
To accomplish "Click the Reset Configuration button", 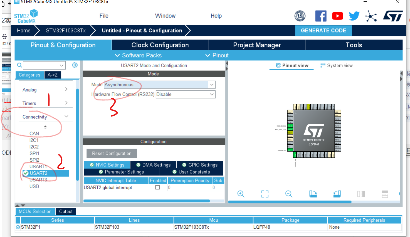I will 112,154.
